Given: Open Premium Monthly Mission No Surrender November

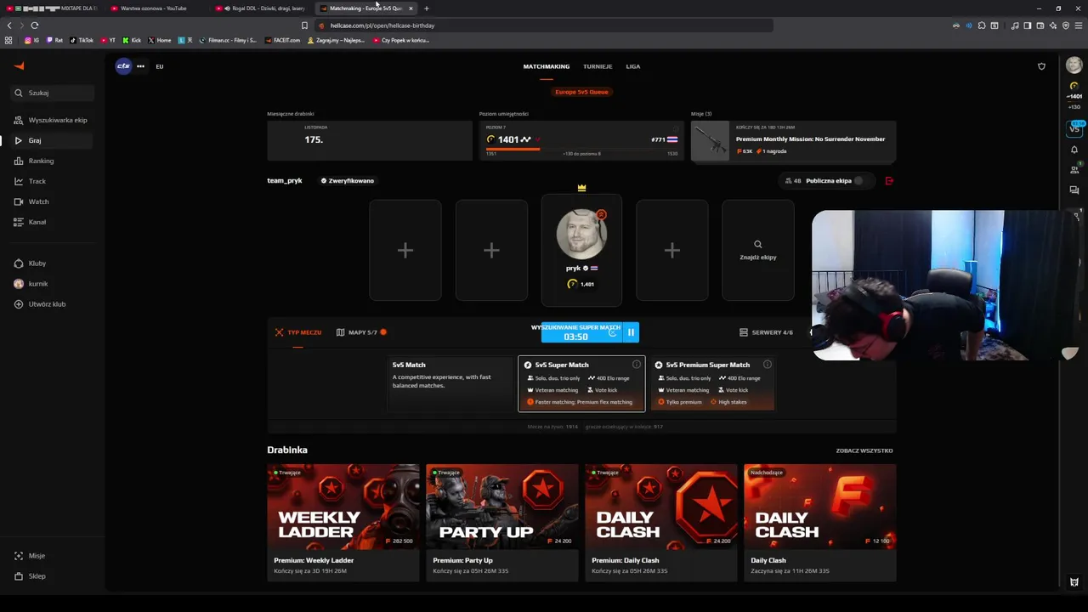Looking at the screenshot, I should click(x=793, y=140).
